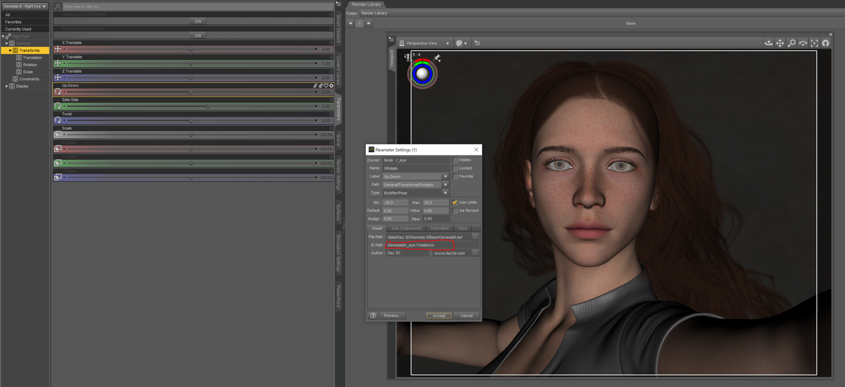Expand the Display tree node

point(7,86)
